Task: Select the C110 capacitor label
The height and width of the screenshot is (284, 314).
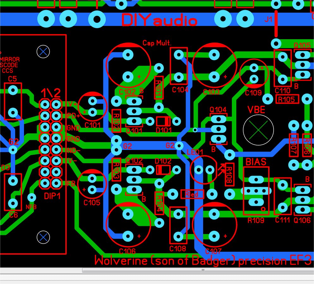Action: [x=282, y=91]
